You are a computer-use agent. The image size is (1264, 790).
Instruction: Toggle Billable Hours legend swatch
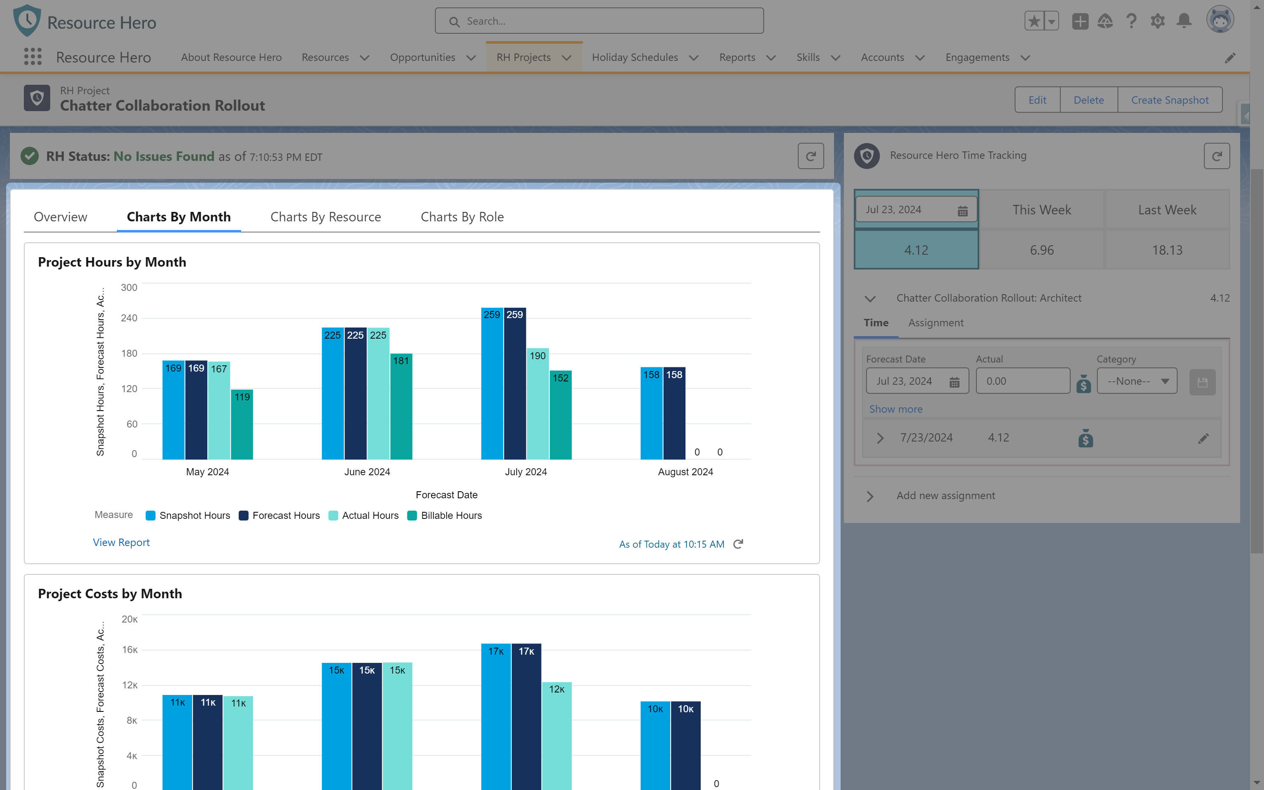(x=412, y=516)
